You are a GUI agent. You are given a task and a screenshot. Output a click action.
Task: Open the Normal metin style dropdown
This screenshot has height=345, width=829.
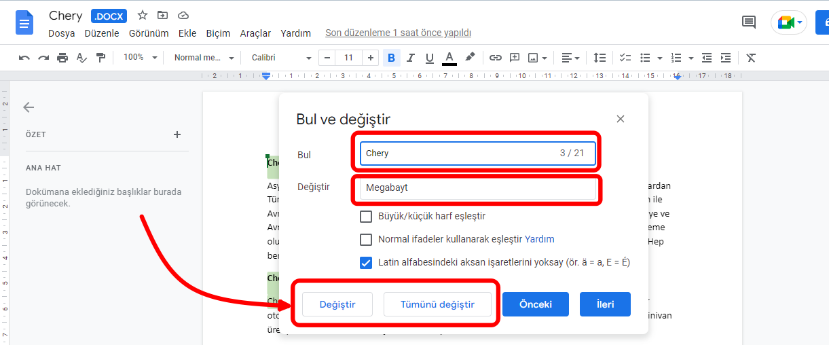coord(204,58)
